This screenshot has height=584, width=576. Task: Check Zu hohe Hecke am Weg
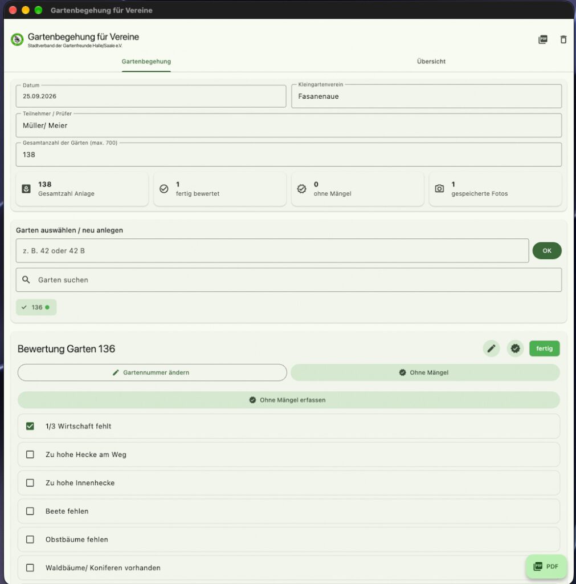(30, 455)
